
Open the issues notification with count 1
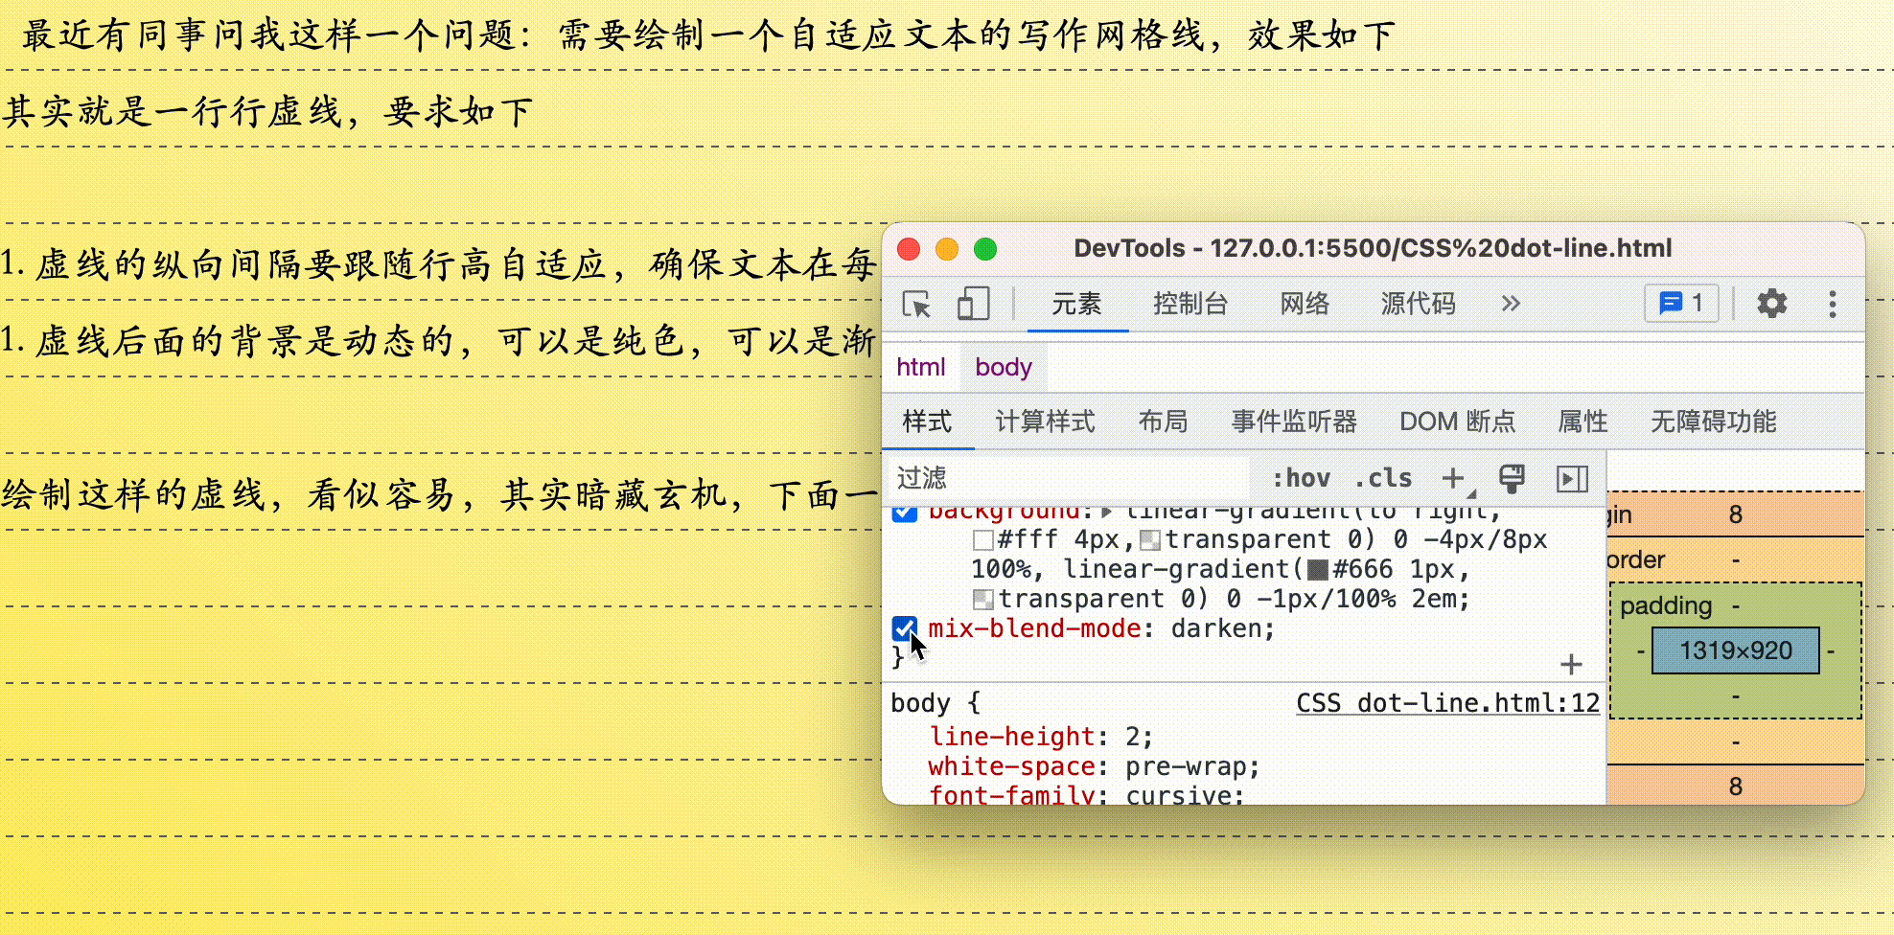click(x=1679, y=303)
